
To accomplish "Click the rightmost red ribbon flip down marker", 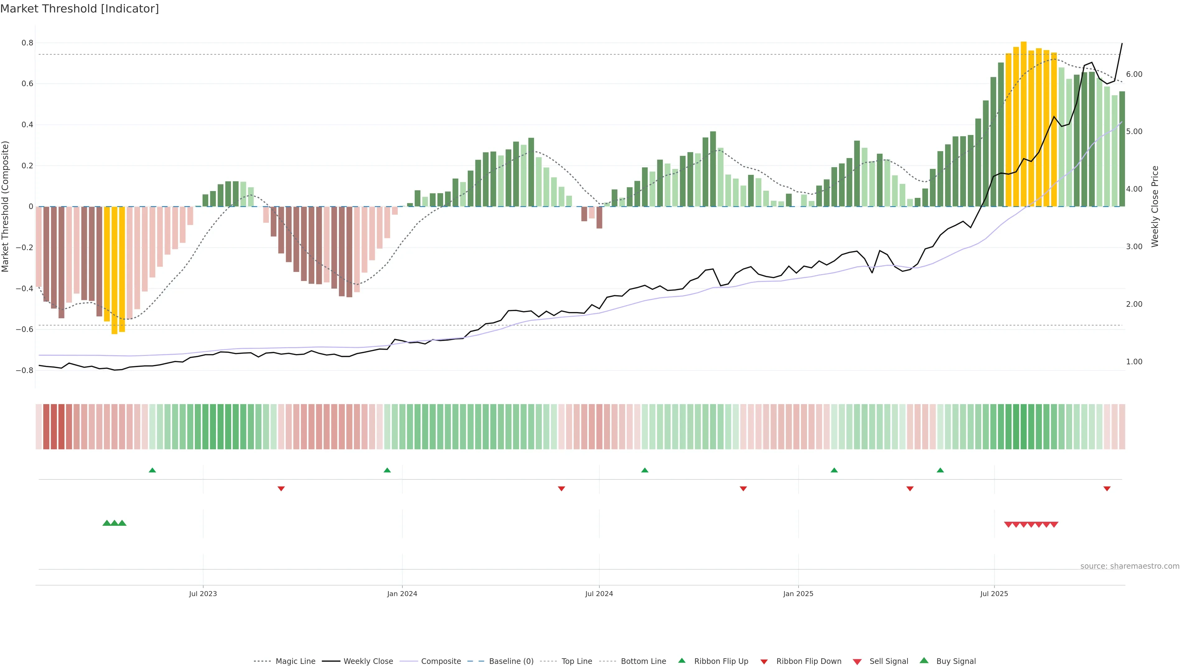I will coord(1107,489).
